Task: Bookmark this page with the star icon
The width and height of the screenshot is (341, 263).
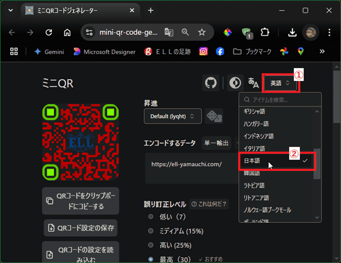Action: (x=202, y=32)
